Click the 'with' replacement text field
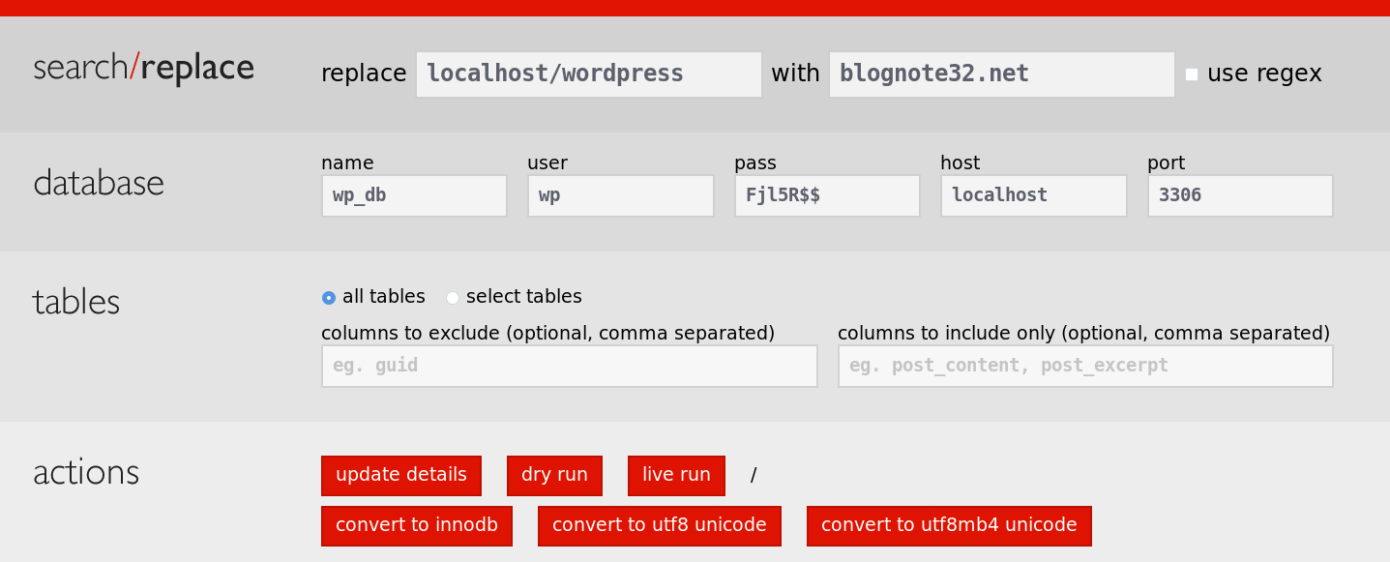This screenshot has width=1390, height=562. [1001, 74]
